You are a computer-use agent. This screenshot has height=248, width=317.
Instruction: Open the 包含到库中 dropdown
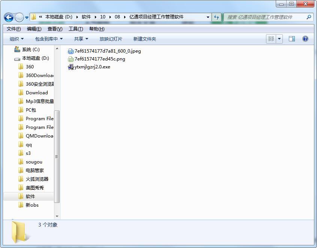[x=49, y=39]
